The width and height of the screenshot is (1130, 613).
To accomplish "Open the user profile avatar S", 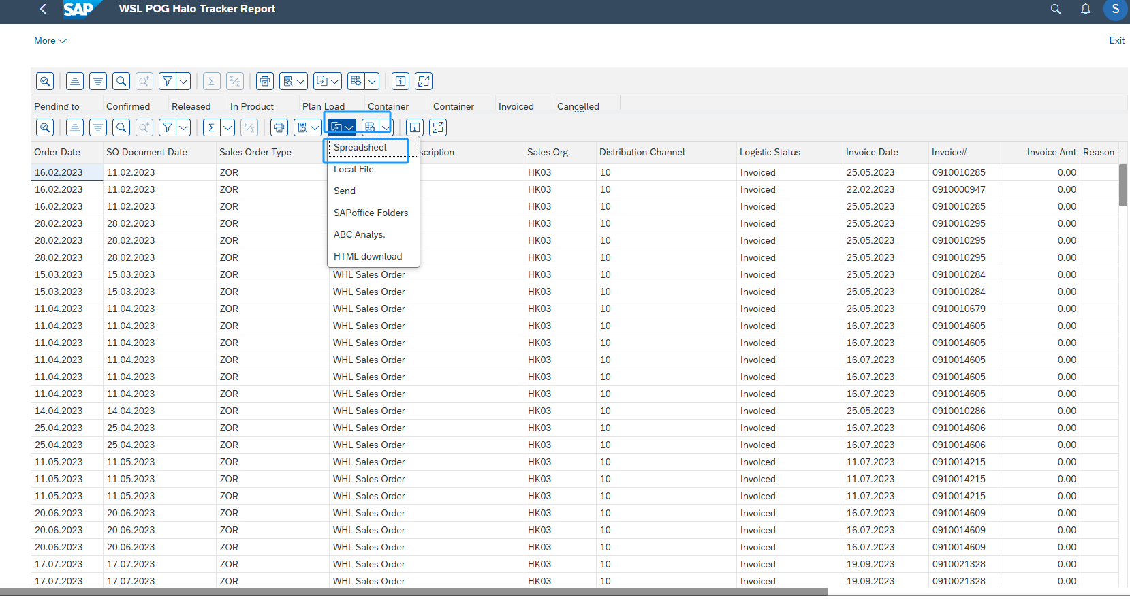I will pos(1115,9).
